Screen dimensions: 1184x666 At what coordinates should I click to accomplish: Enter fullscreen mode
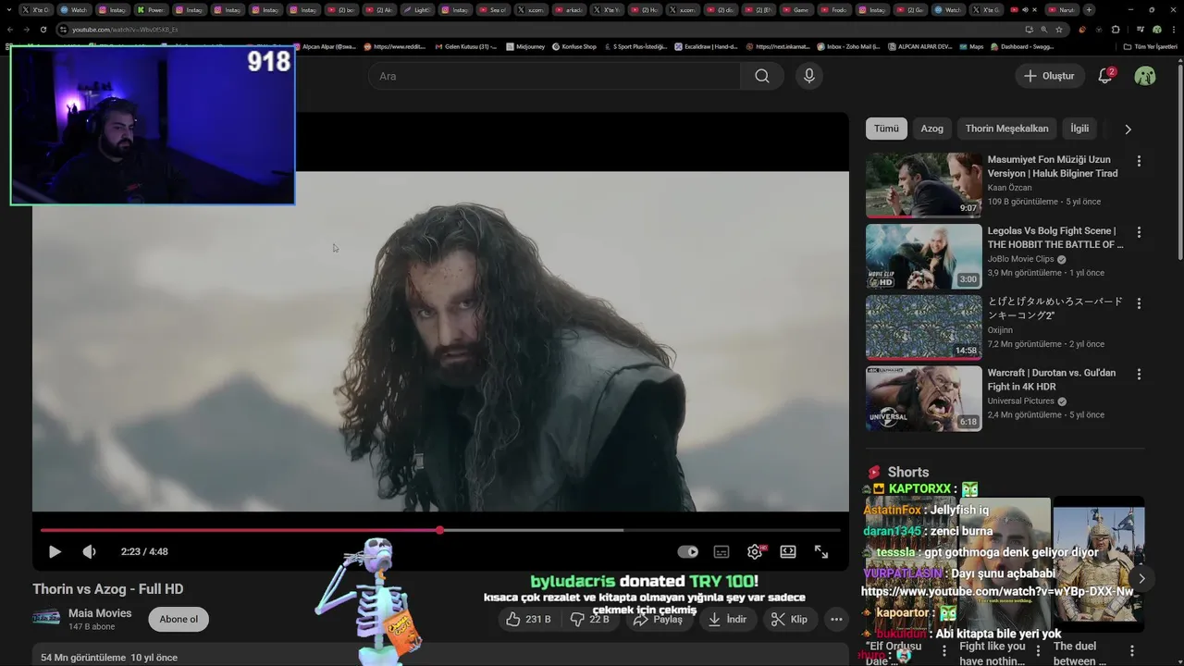pos(821,551)
